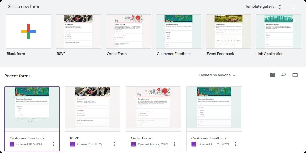Click the Blank form label
The image size is (306, 153).
tap(16, 54)
